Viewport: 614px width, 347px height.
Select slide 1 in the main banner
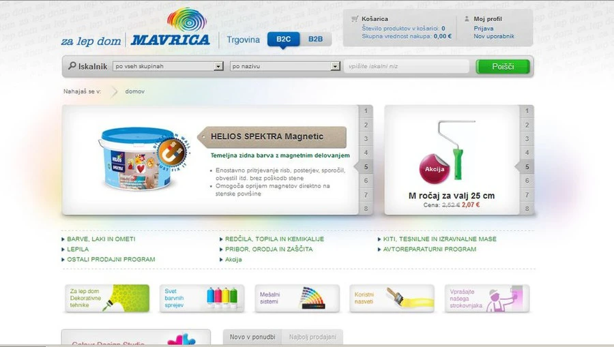pos(366,111)
